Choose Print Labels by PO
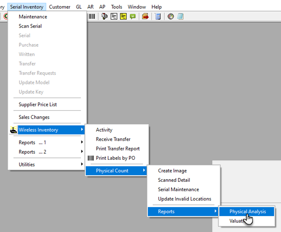The image size is (281, 232). [x=117, y=158]
